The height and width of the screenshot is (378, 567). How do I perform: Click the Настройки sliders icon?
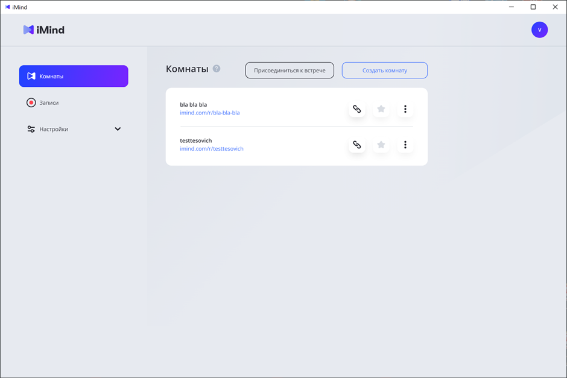click(31, 129)
